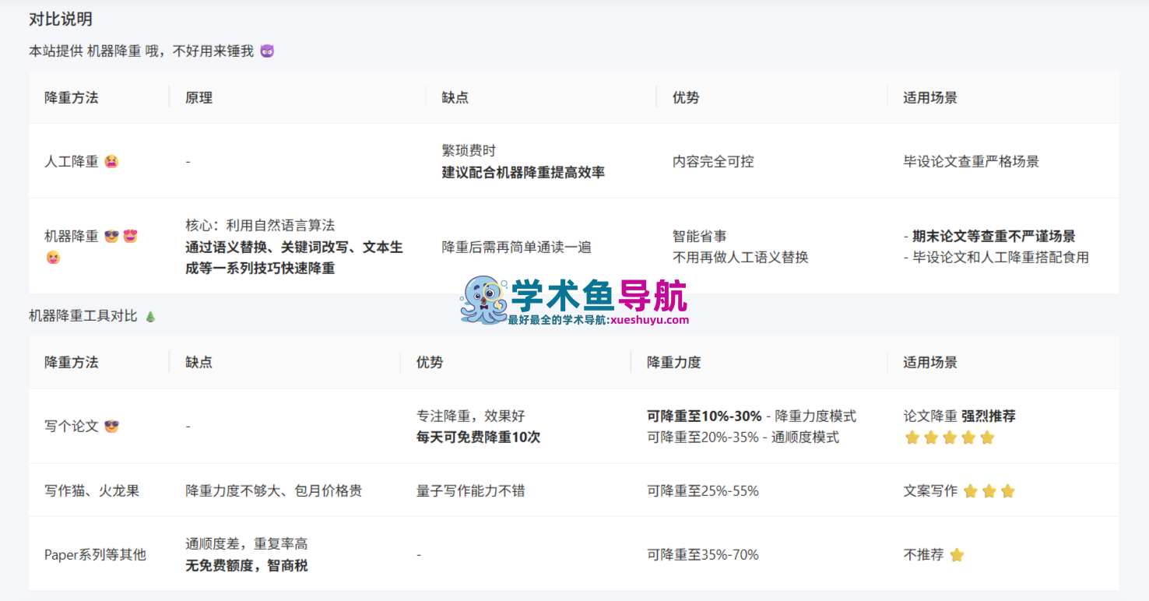1149x601 pixels.
Task: Click the bold text 无免费额度，智商税
Action: pyautogui.click(x=246, y=566)
